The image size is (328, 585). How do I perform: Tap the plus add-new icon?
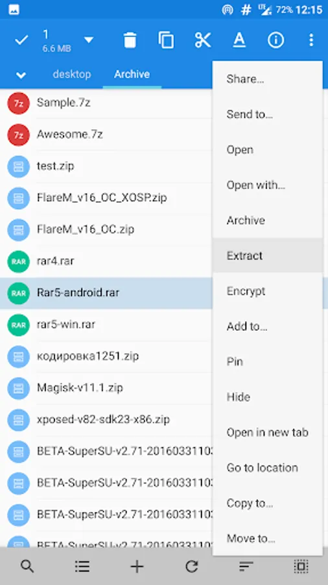pos(137,567)
